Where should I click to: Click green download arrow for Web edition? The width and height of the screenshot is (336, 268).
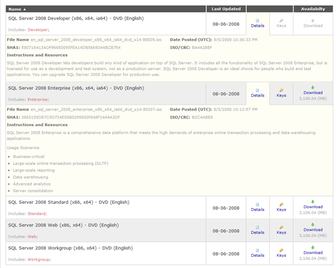pos(313,224)
